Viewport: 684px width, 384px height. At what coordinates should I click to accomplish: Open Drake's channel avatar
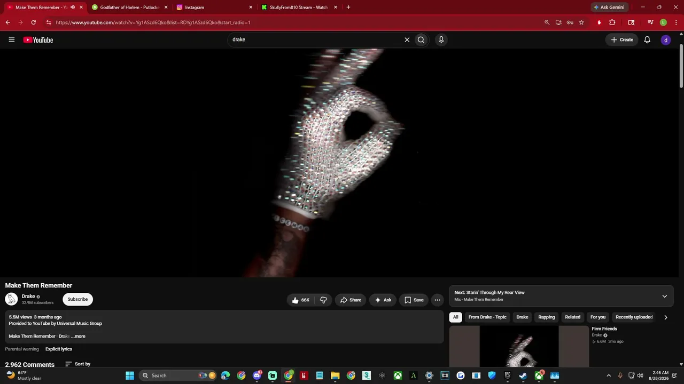(x=11, y=299)
